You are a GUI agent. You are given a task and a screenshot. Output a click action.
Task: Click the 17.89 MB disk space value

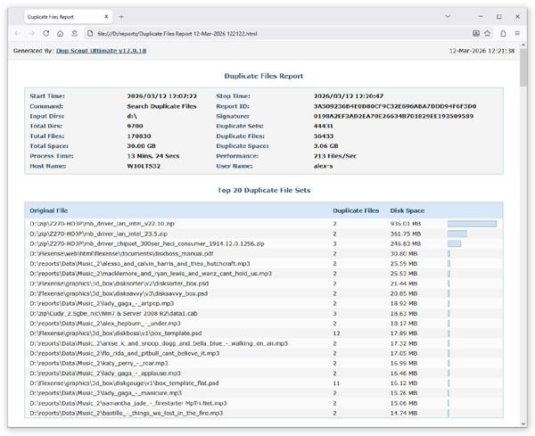(404, 333)
